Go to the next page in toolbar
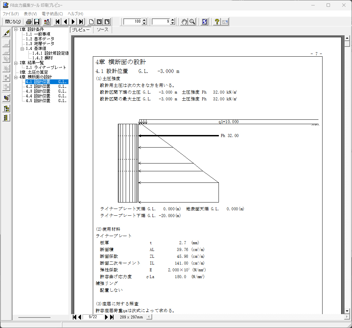The image size is (352, 328). click(73, 22)
